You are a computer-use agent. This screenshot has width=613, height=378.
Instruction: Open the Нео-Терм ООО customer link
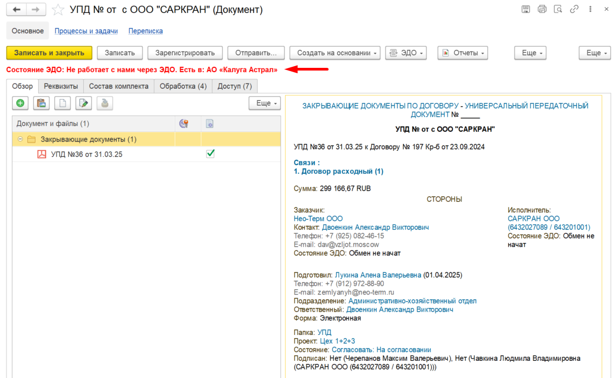[318, 219]
